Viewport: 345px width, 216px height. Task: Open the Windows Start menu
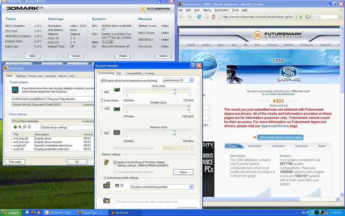tap(11, 213)
